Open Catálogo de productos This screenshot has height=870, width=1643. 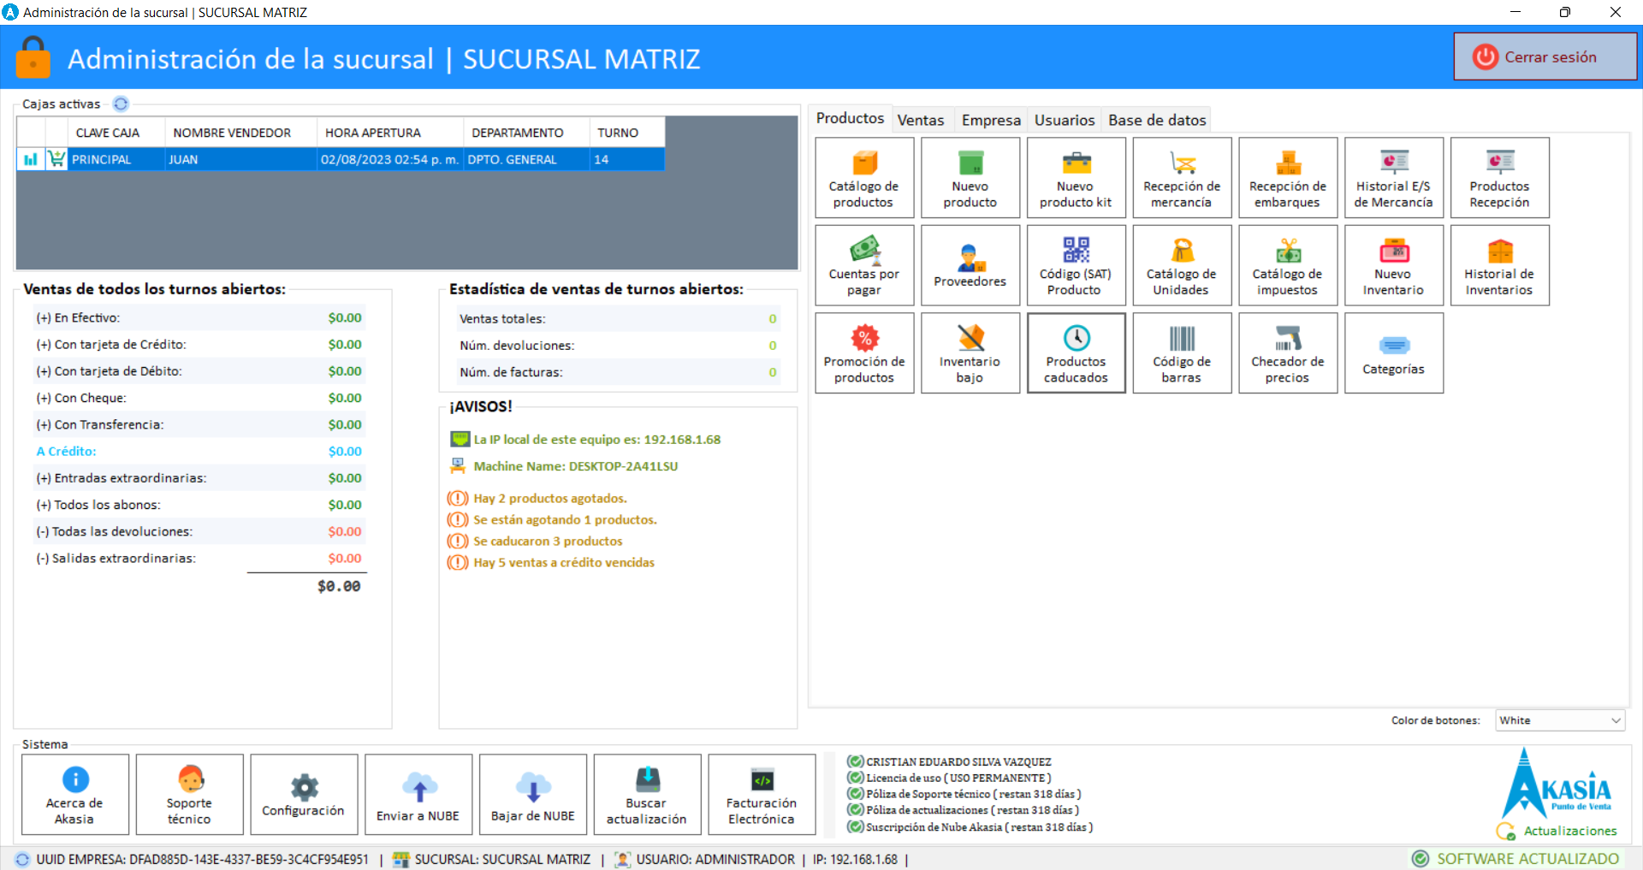pos(863,178)
